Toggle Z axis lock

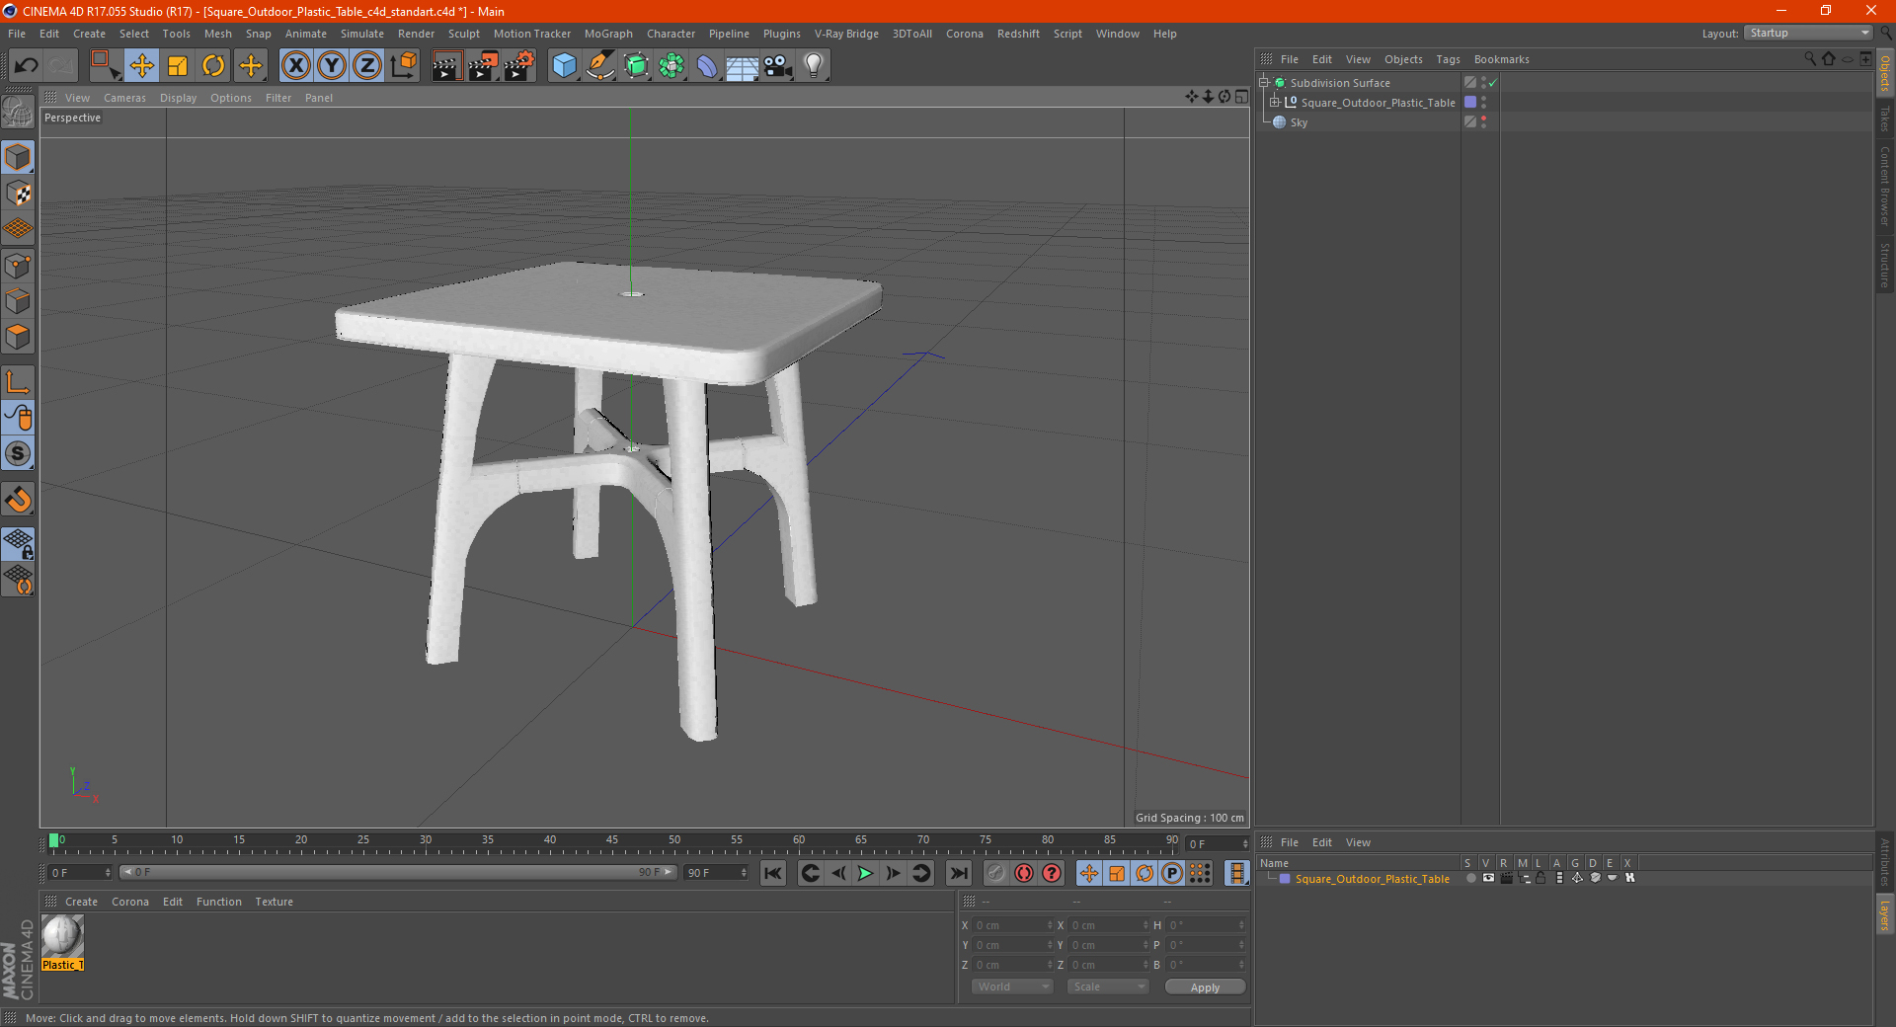pyautogui.click(x=367, y=66)
